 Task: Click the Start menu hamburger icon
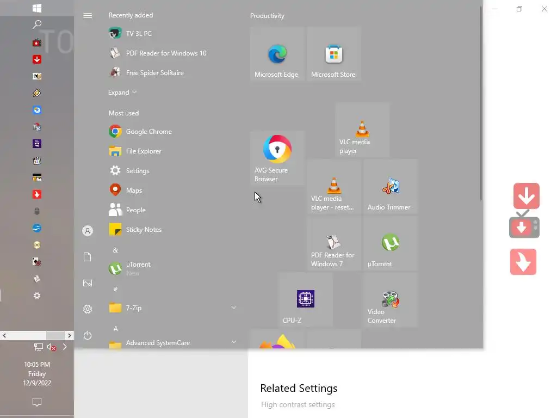[x=88, y=15]
